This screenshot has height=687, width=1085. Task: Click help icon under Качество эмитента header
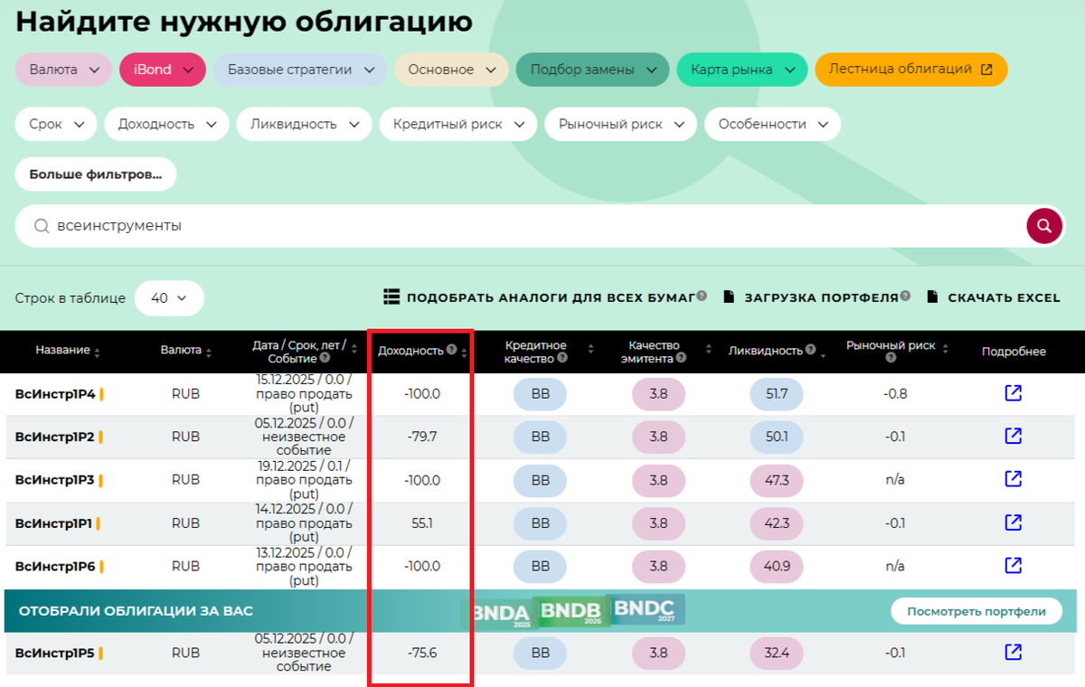click(x=681, y=358)
